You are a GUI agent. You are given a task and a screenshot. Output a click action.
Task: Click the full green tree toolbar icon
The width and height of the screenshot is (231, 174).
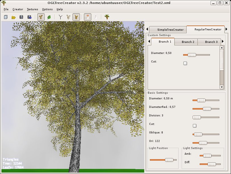107,17
